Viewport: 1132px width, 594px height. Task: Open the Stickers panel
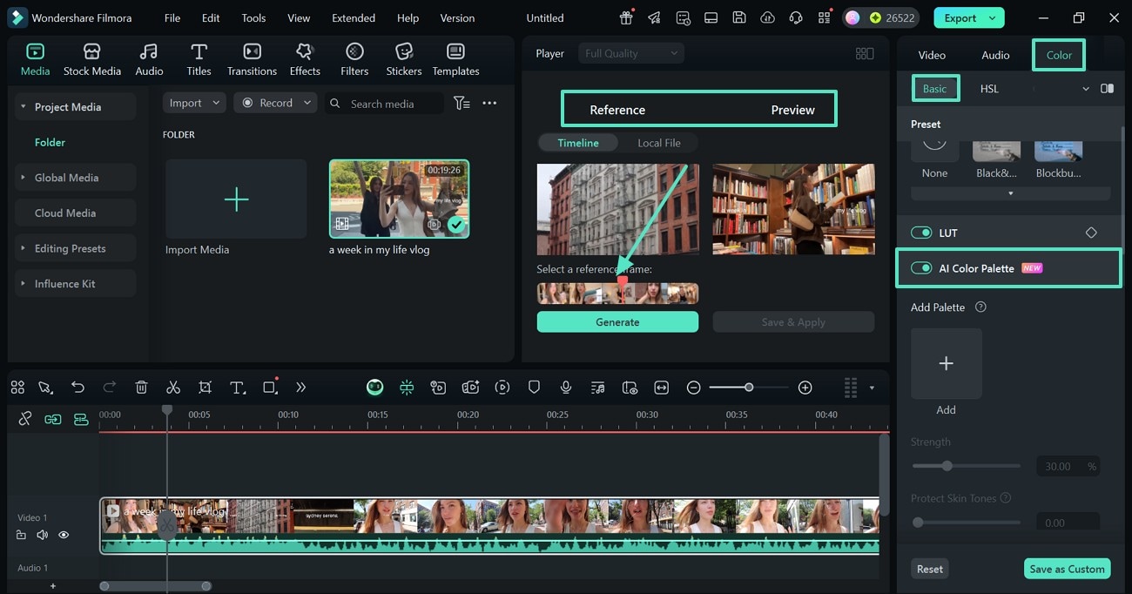pos(403,59)
